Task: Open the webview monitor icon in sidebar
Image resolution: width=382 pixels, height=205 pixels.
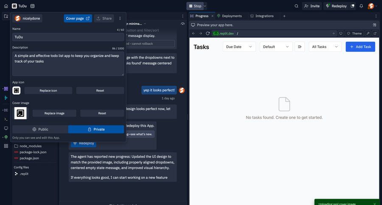Action: pos(6,128)
